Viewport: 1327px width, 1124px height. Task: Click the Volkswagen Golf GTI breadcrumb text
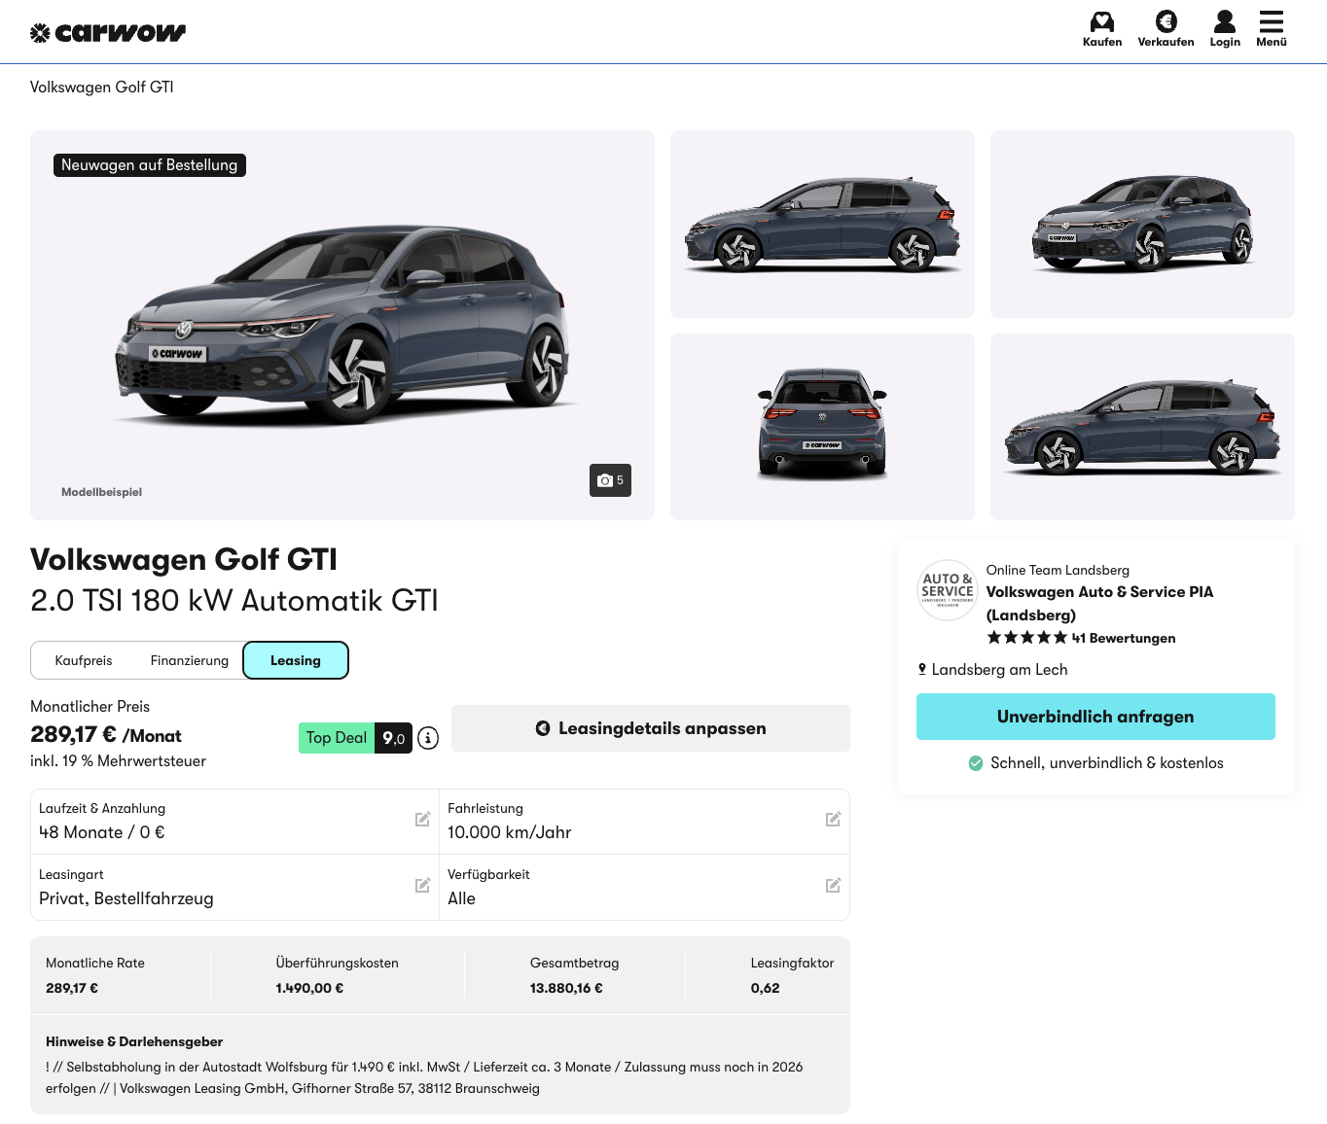pyautogui.click(x=102, y=88)
